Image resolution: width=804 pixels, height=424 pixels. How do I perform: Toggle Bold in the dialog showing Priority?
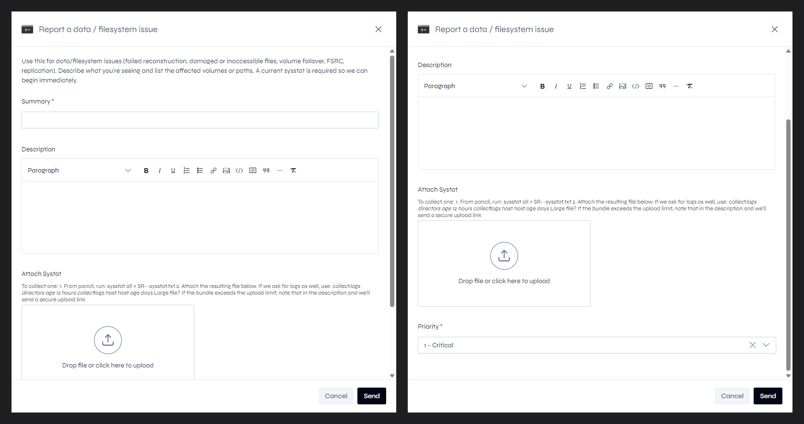pos(543,86)
